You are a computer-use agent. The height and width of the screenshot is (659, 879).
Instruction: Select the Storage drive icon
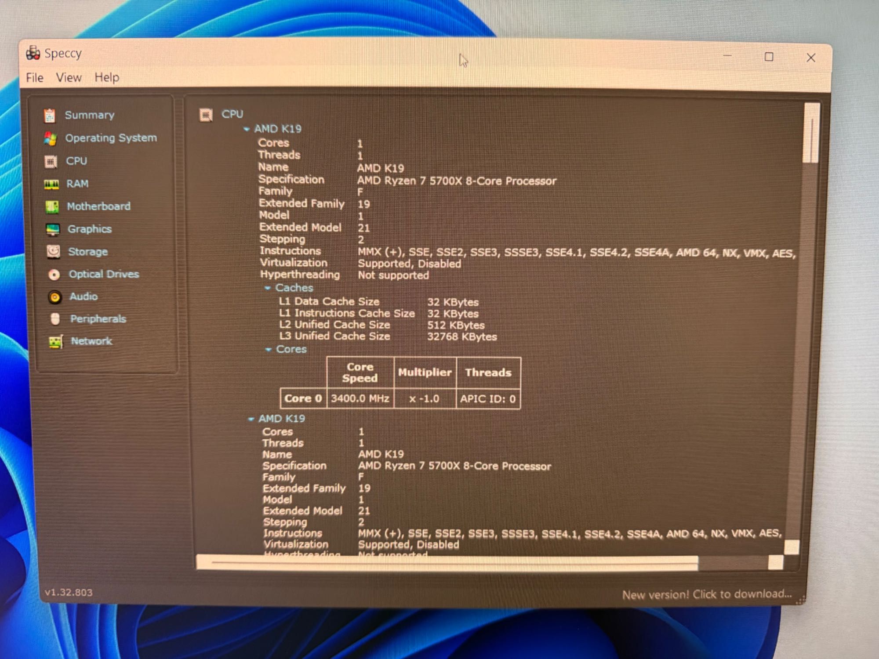click(x=53, y=252)
